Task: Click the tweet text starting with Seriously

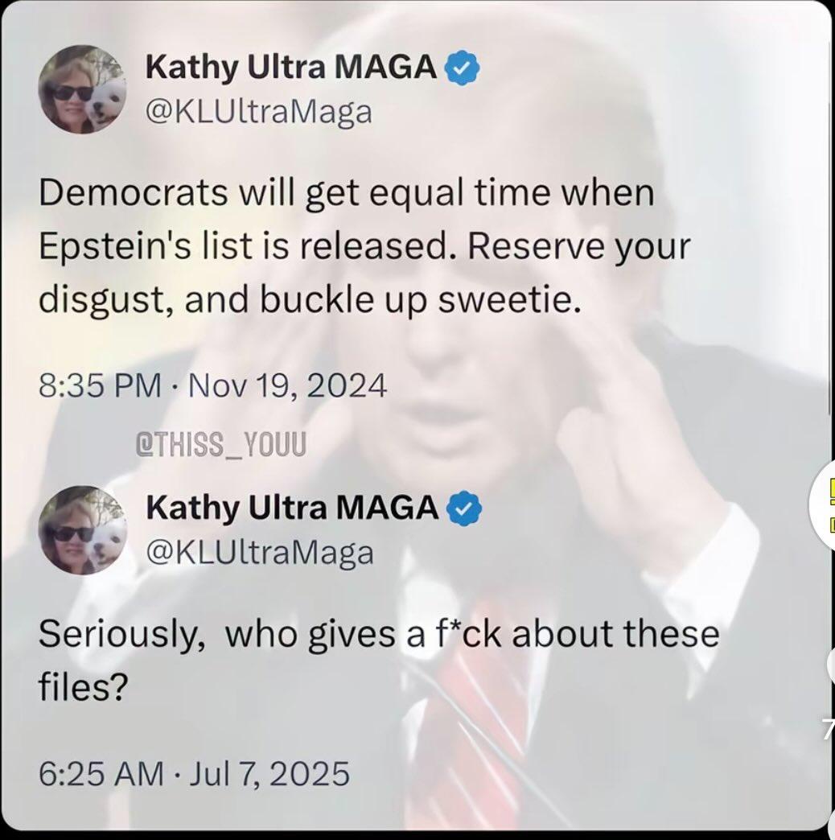Action: tap(378, 636)
